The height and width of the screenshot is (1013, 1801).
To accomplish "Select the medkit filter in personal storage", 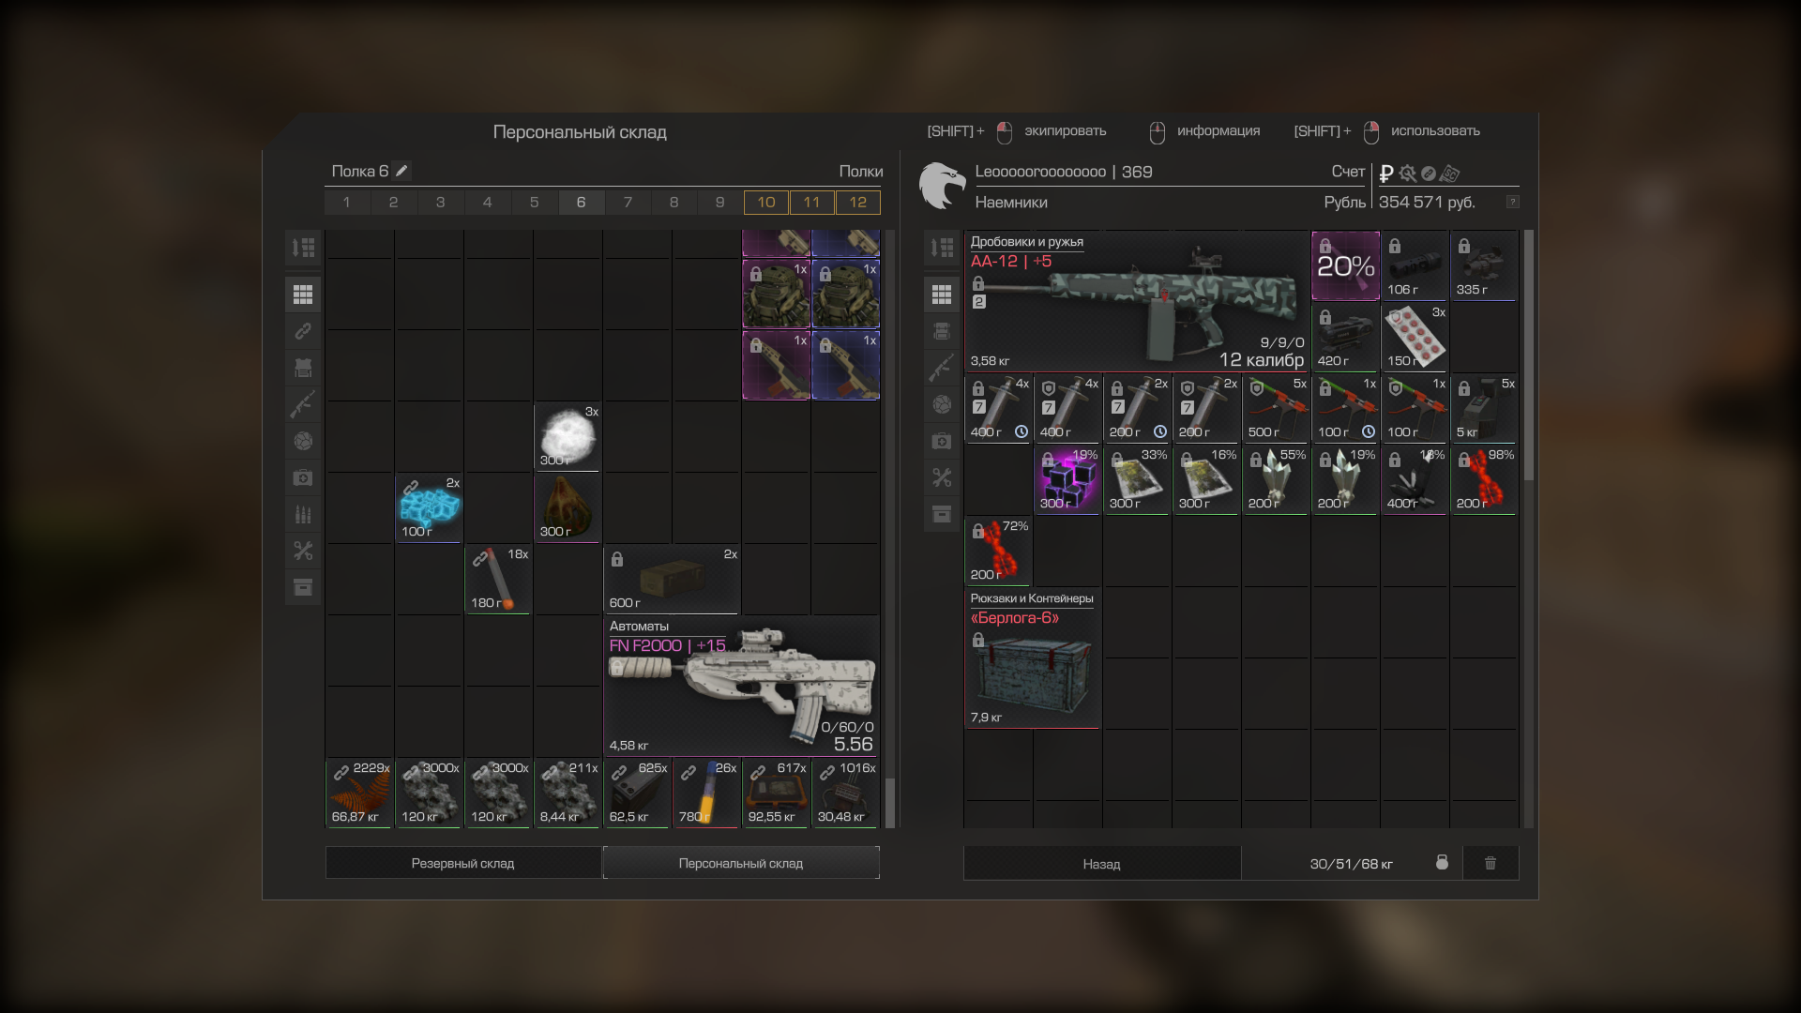I will pos(303,477).
